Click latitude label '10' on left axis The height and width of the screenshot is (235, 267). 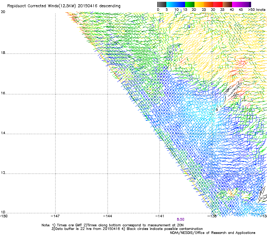click(3, 212)
